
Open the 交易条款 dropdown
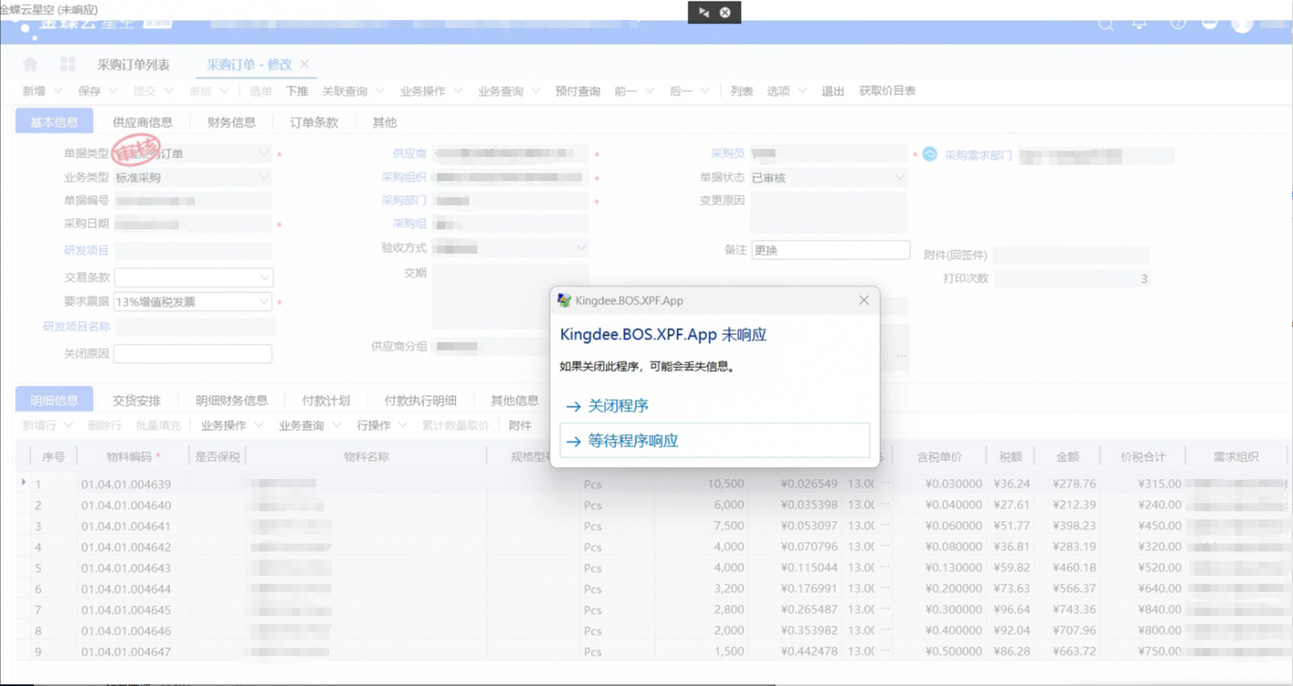(x=264, y=277)
